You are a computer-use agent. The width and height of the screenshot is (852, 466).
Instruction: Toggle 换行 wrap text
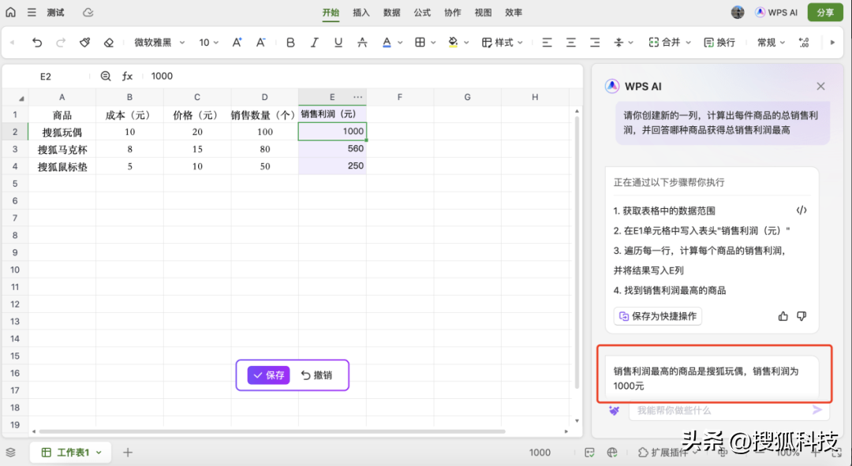pyautogui.click(x=719, y=43)
